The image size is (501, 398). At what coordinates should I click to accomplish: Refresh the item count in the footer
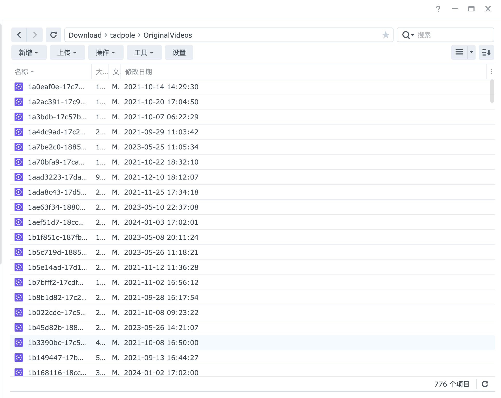point(485,384)
